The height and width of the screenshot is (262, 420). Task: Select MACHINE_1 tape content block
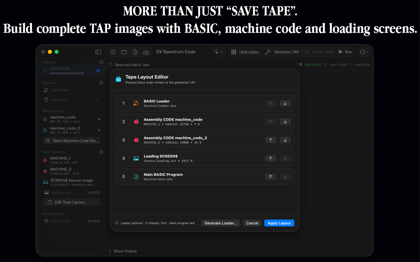click(x=71, y=160)
